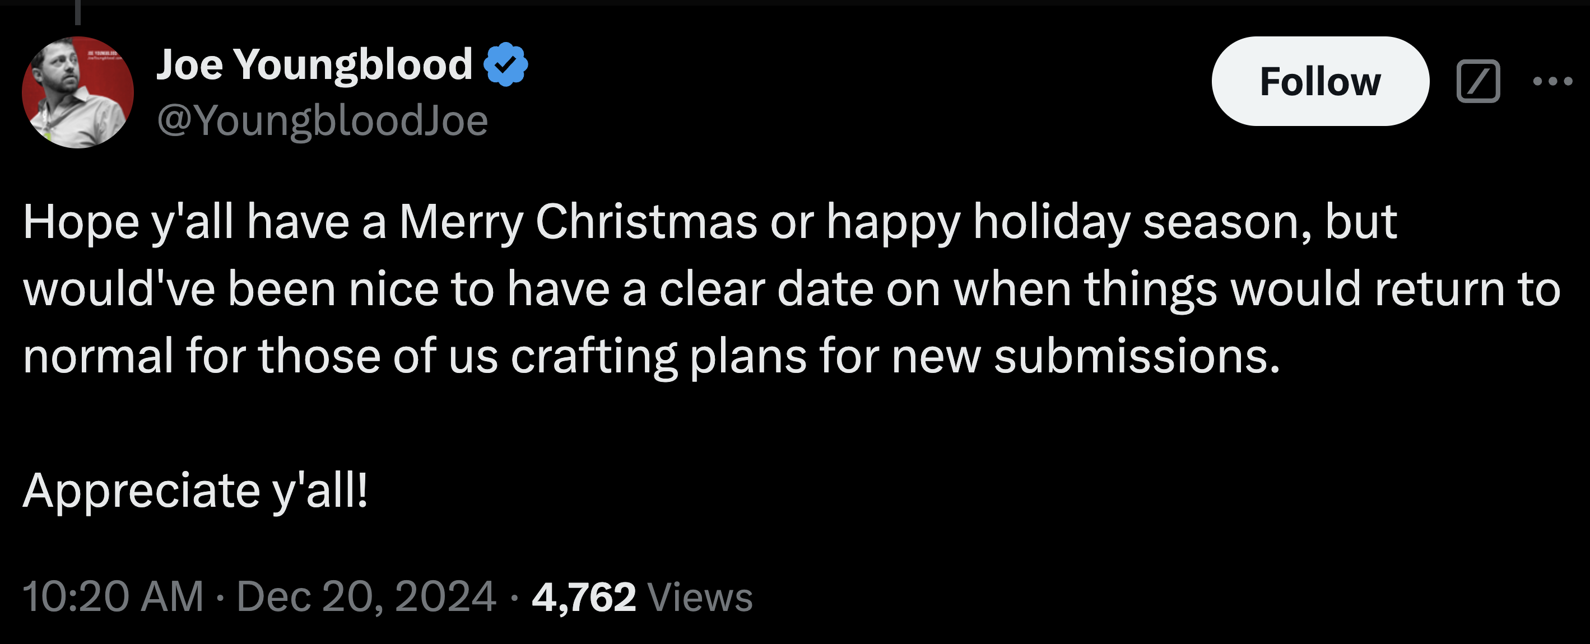1590x644 pixels.
Task: Click the Follow button
Action: 1319,81
